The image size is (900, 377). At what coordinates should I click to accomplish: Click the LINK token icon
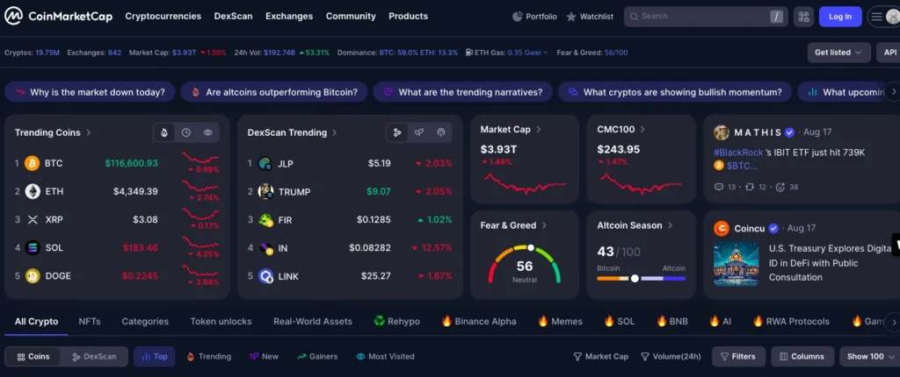point(265,276)
